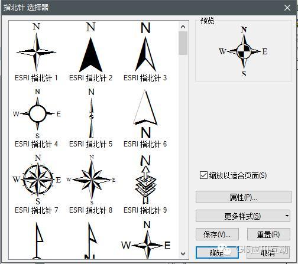This screenshot has height=264, width=298.
Task: Close the 指北针 选择器 dialog
Action: (x=287, y=8)
